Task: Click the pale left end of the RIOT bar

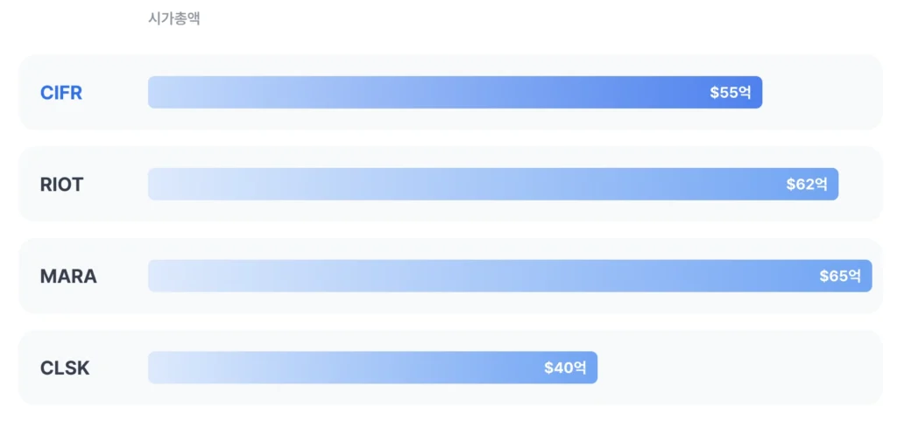Action: pyautogui.click(x=162, y=185)
